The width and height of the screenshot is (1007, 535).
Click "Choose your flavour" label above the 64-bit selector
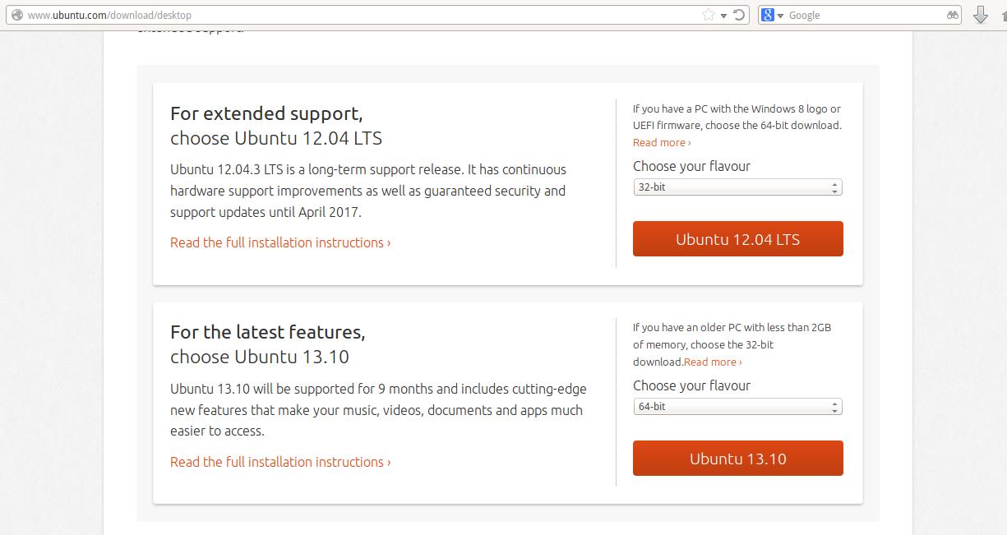click(691, 385)
